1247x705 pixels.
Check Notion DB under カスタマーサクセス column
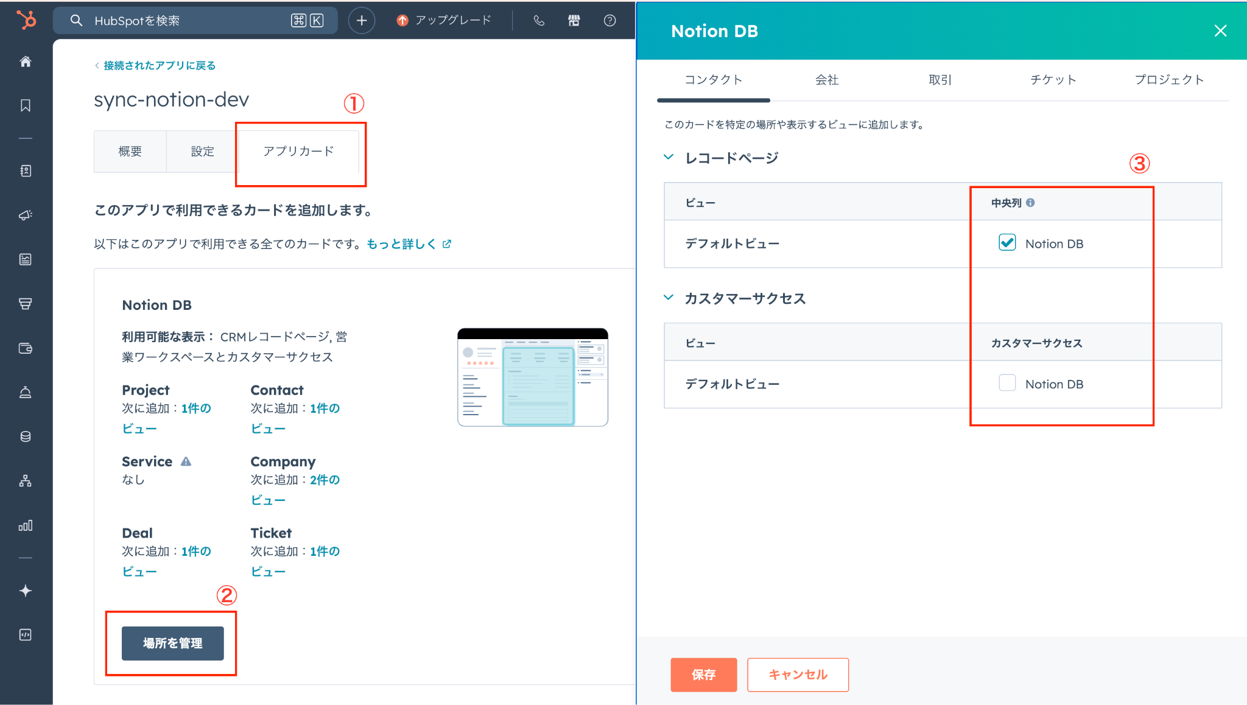coord(1007,383)
